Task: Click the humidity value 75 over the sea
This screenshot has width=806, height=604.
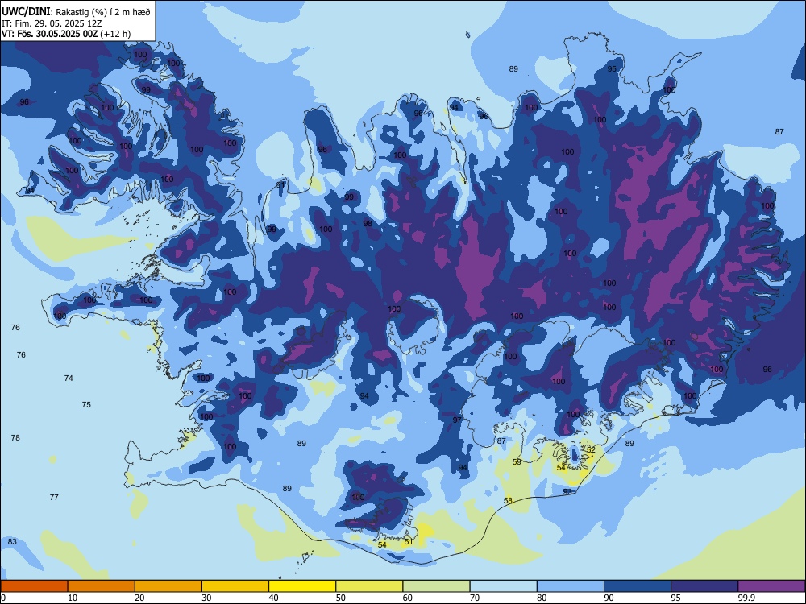Action: tap(86, 405)
